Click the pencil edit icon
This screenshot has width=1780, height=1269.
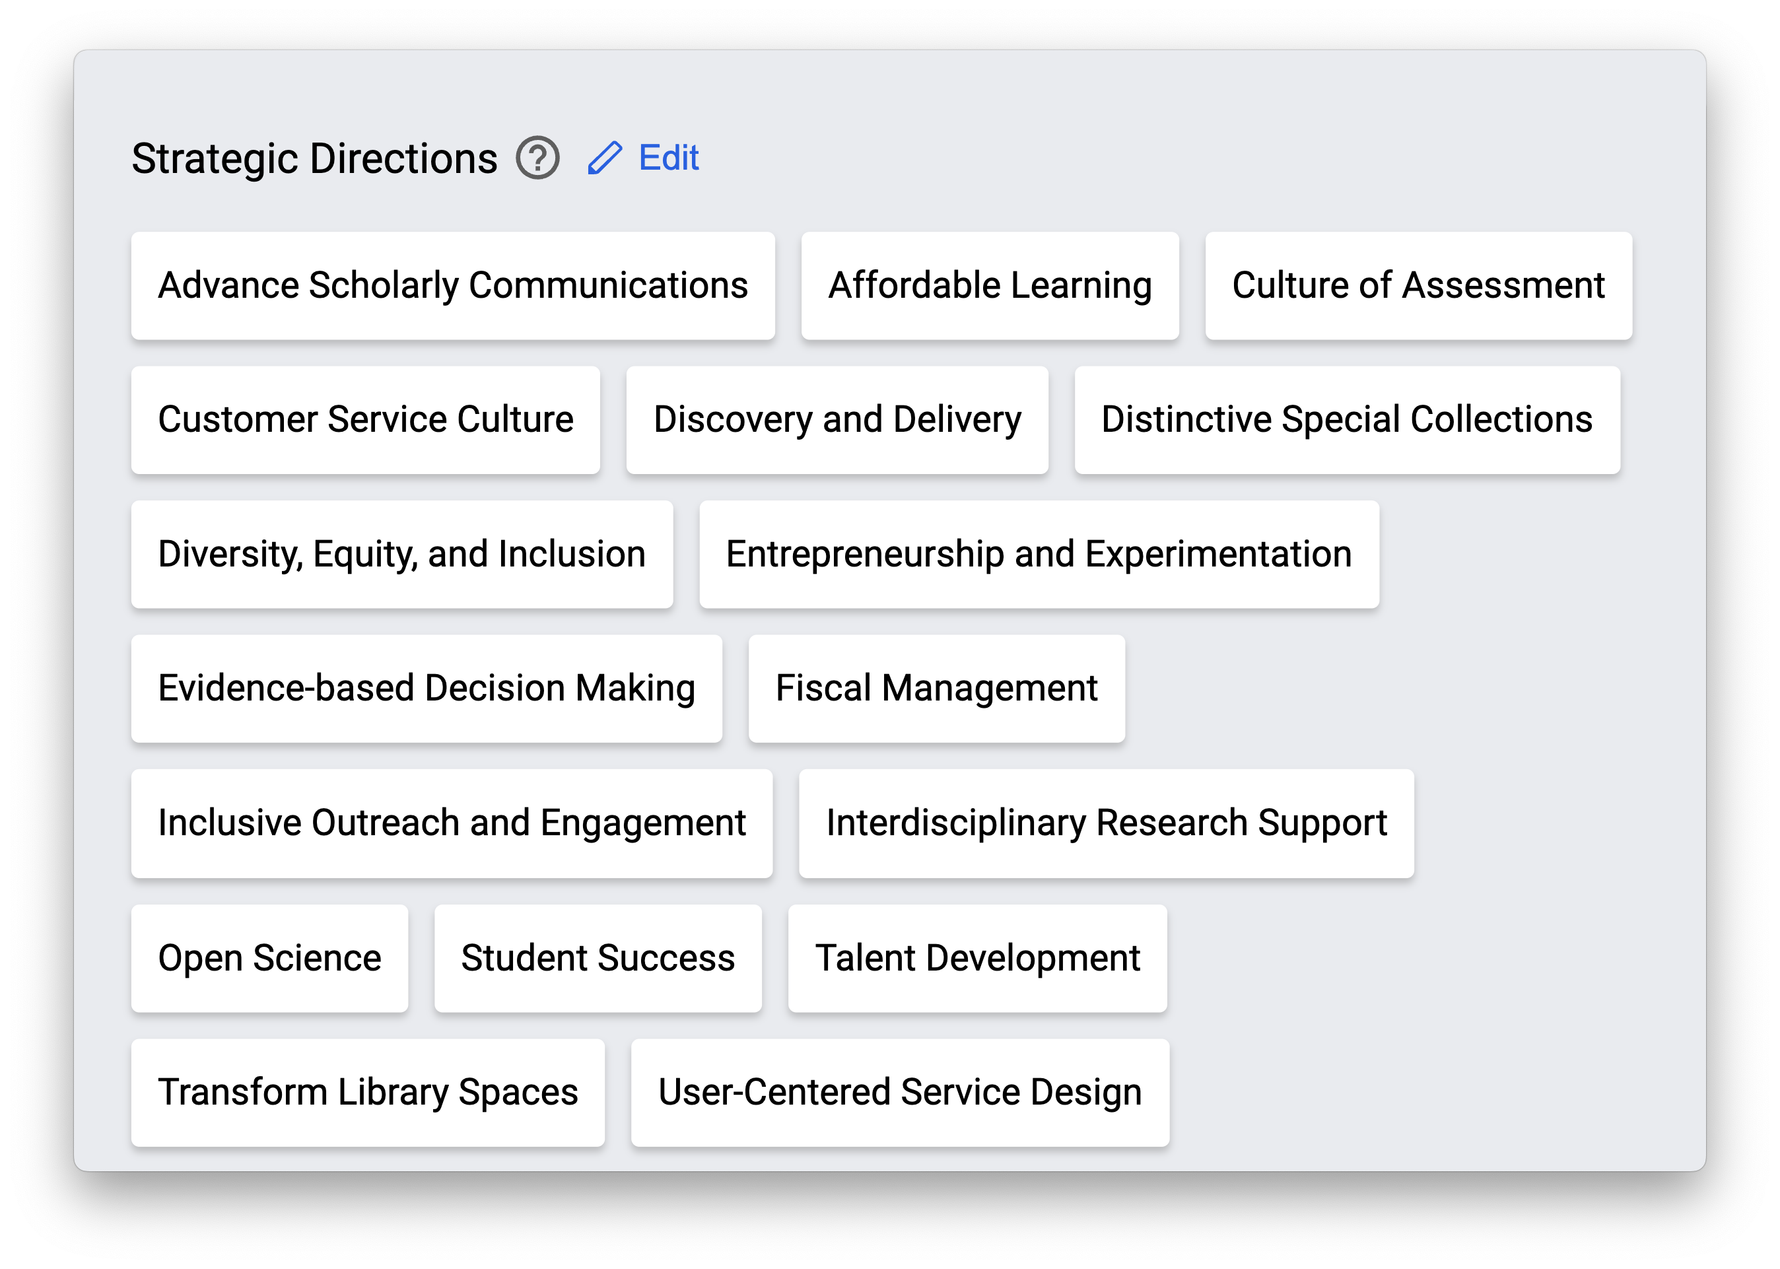tap(605, 158)
